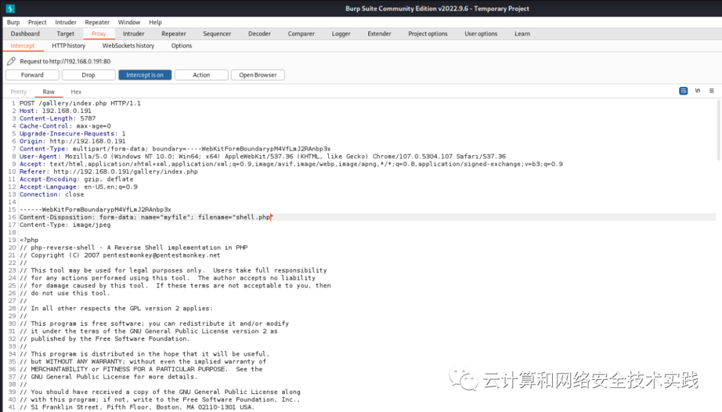Click the <?php opening tag line
Screen dimensions: 722x412
click(29, 240)
